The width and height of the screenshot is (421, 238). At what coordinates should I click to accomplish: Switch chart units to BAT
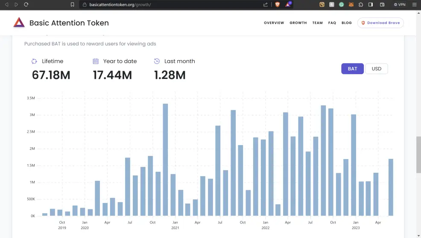352,69
